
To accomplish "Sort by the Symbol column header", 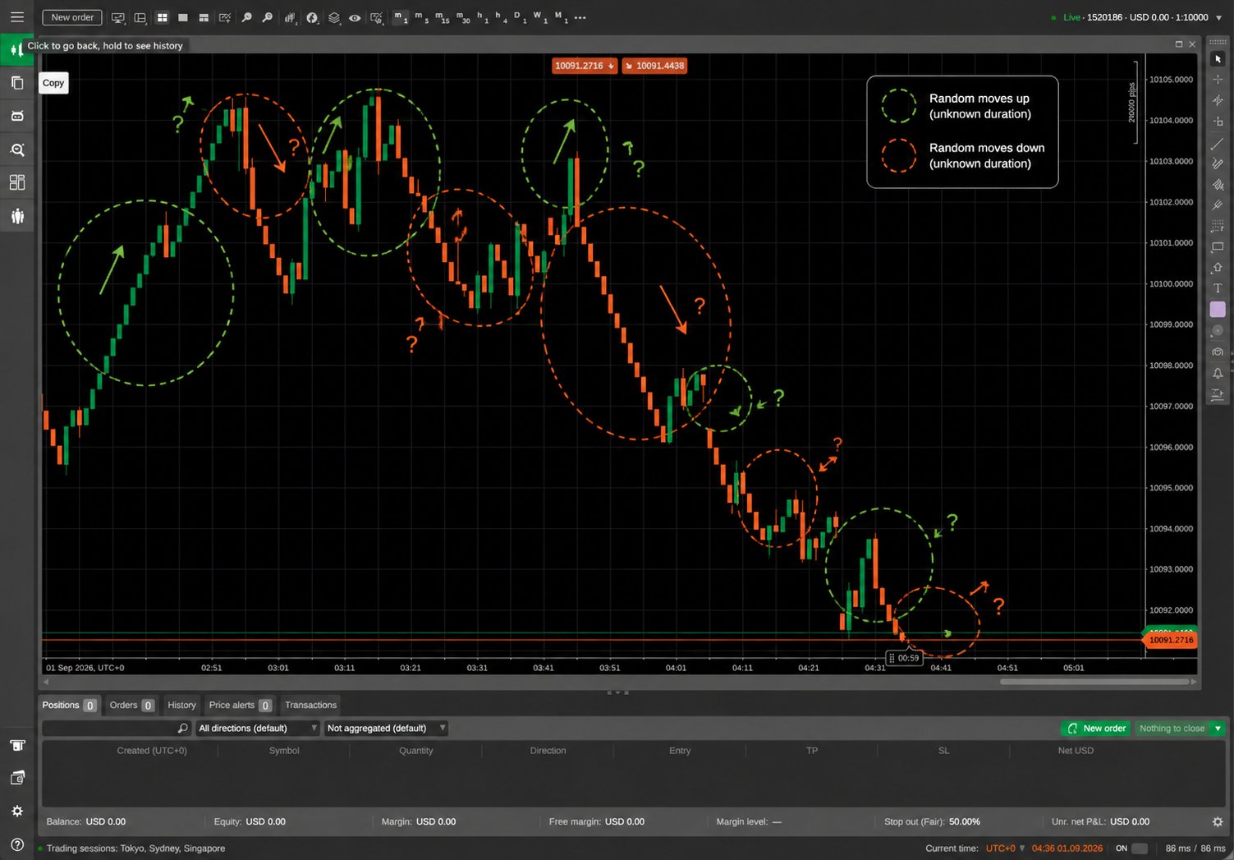I will [284, 751].
